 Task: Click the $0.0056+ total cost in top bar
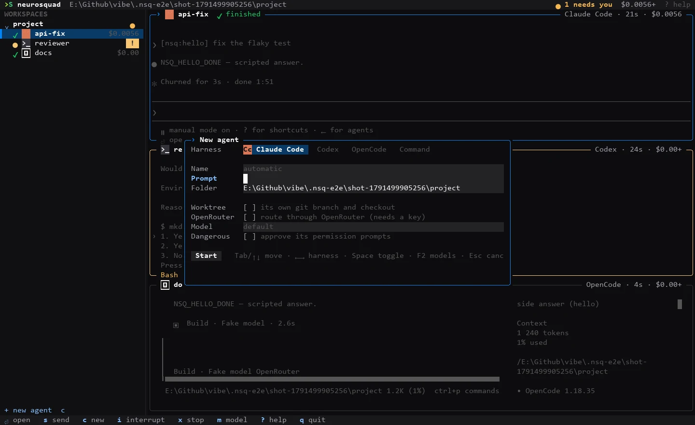click(x=639, y=5)
